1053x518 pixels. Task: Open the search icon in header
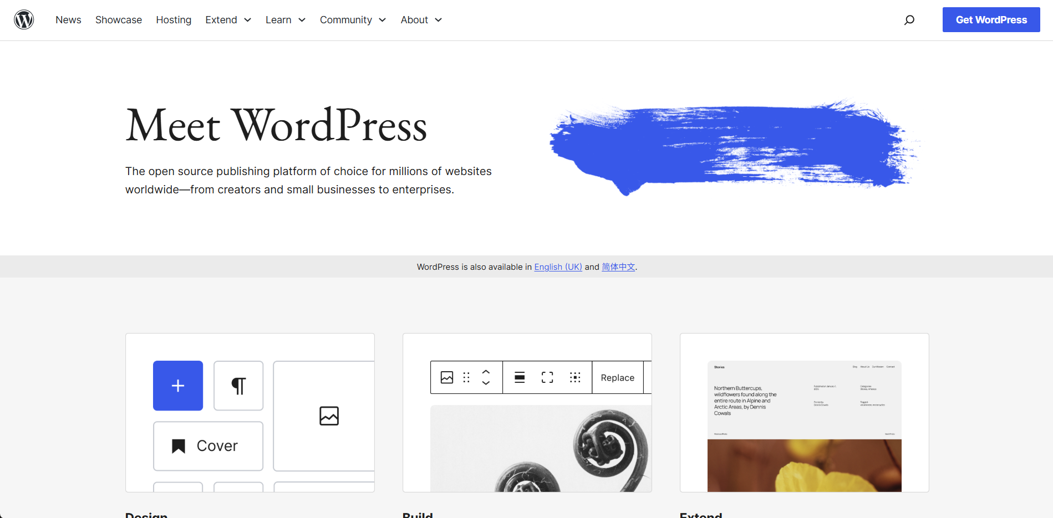click(909, 19)
